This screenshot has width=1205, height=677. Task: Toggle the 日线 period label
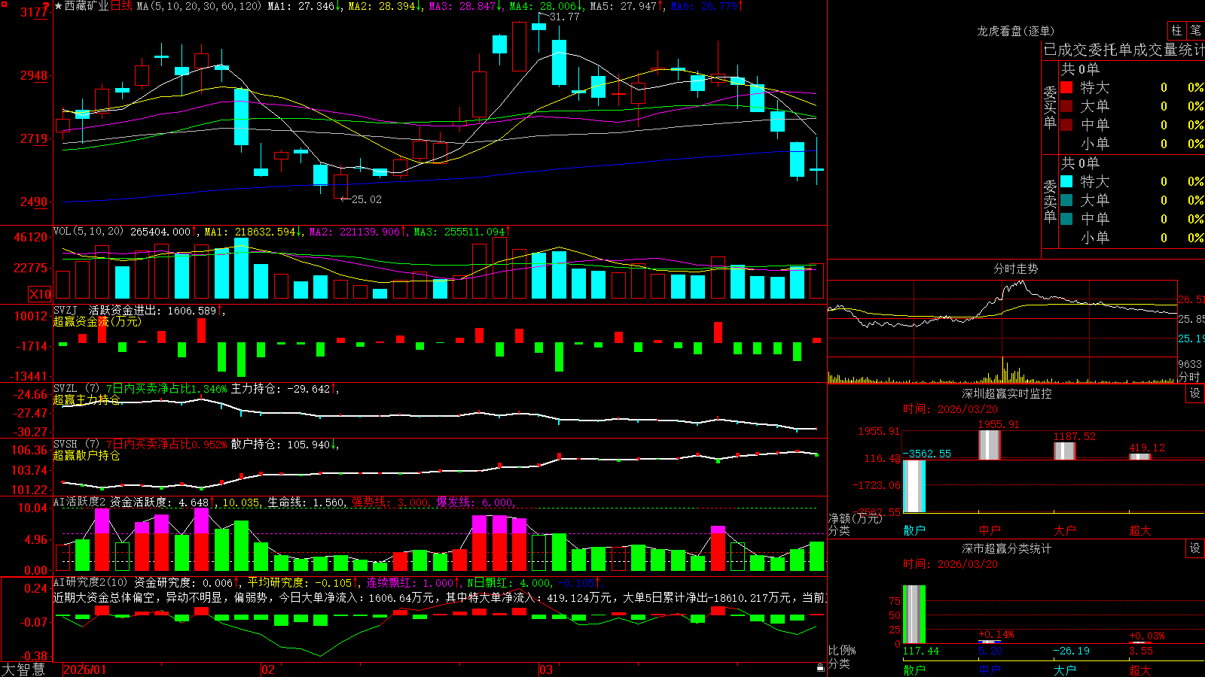(121, 6)
